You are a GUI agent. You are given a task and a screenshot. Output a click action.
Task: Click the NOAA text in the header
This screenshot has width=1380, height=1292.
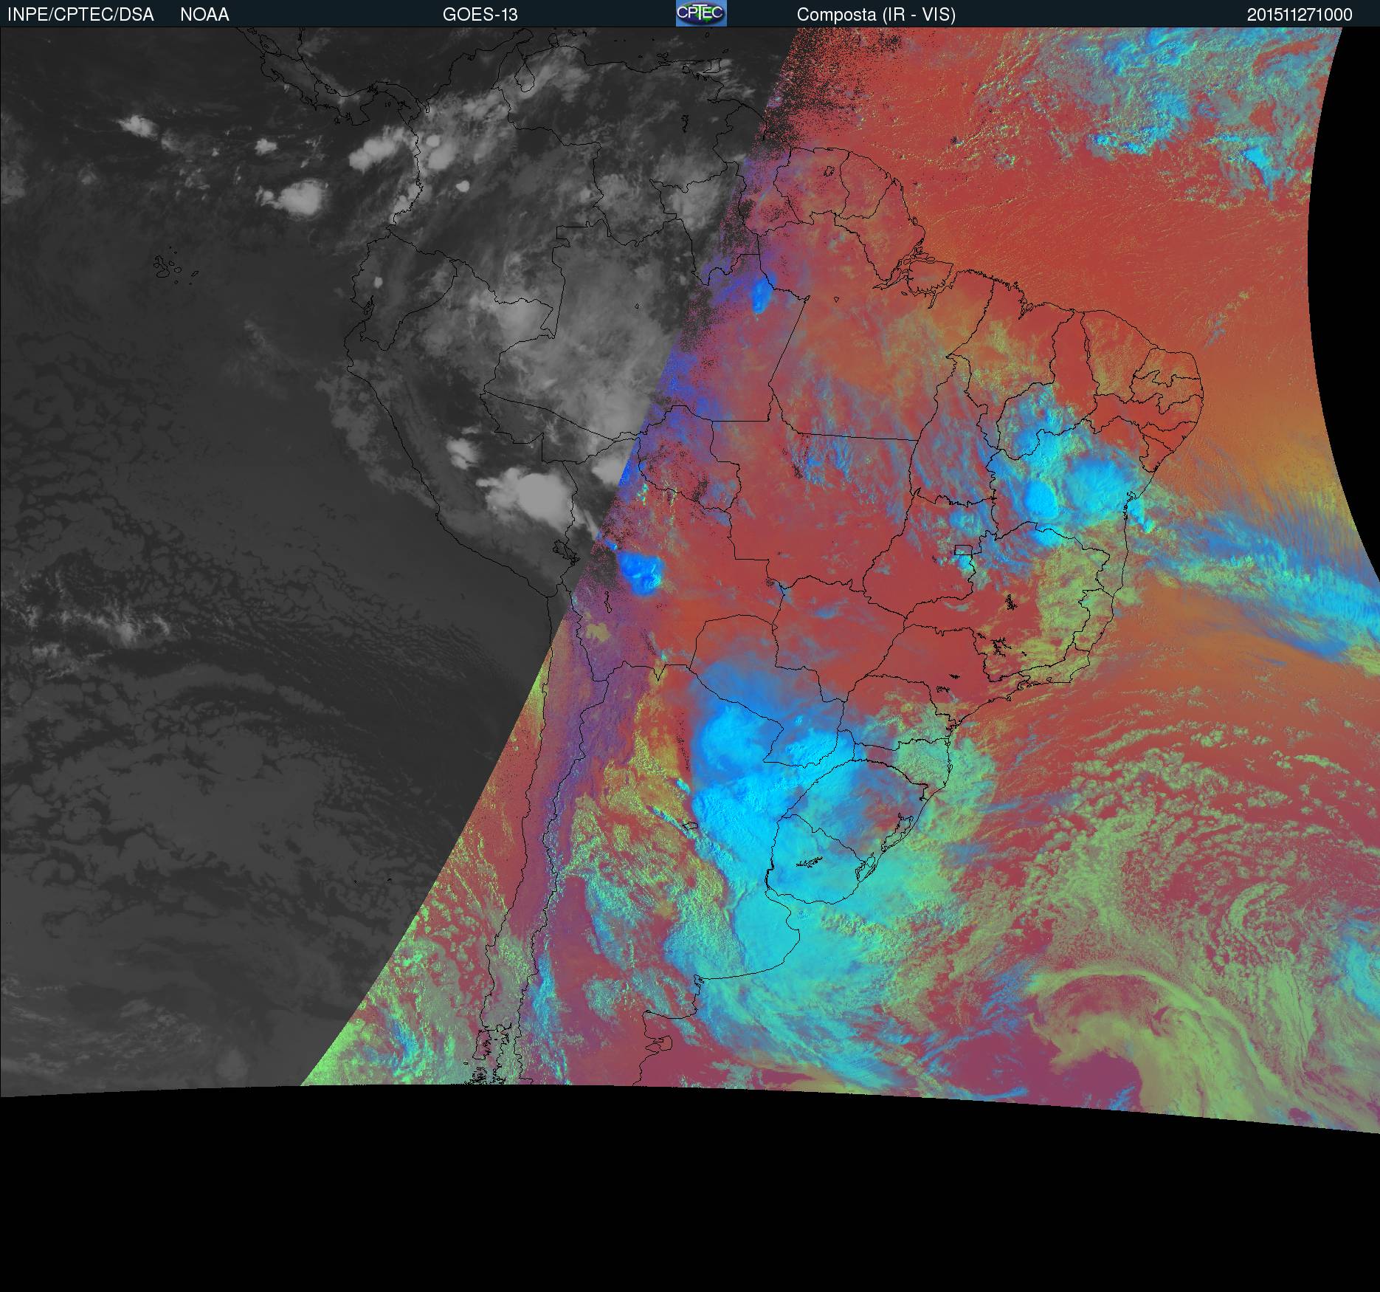tap(204, 15)
